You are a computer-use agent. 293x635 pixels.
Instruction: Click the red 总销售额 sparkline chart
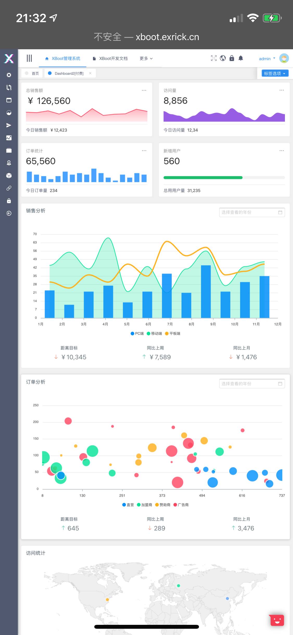click(87, 115)
